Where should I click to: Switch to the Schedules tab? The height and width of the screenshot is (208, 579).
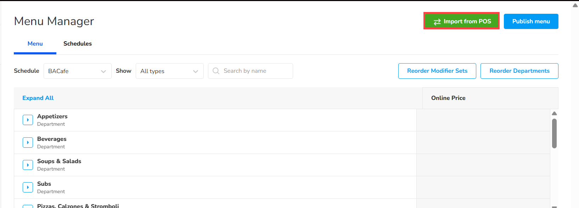tap(78, 44)
